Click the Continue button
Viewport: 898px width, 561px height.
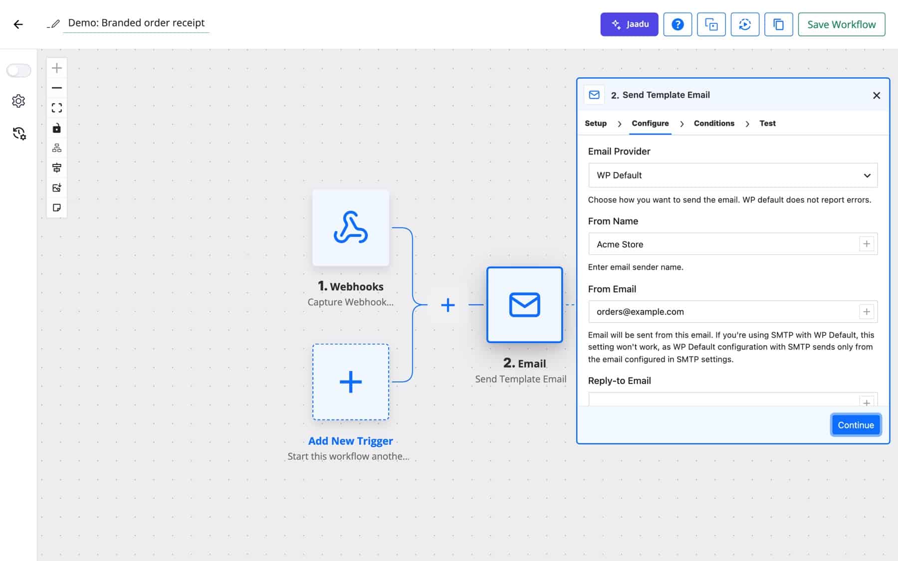(856, 425)
